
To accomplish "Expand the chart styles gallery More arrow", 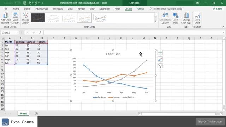I will coord(156,21).
